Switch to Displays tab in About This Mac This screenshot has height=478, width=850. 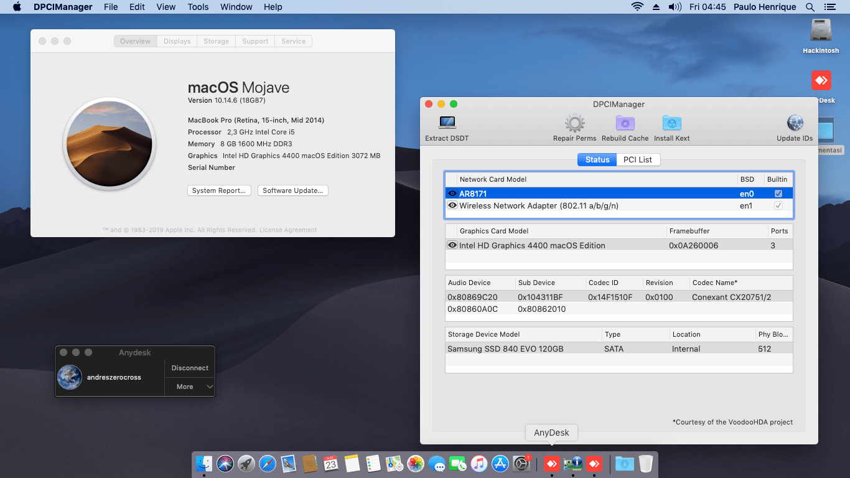point(177,41)
